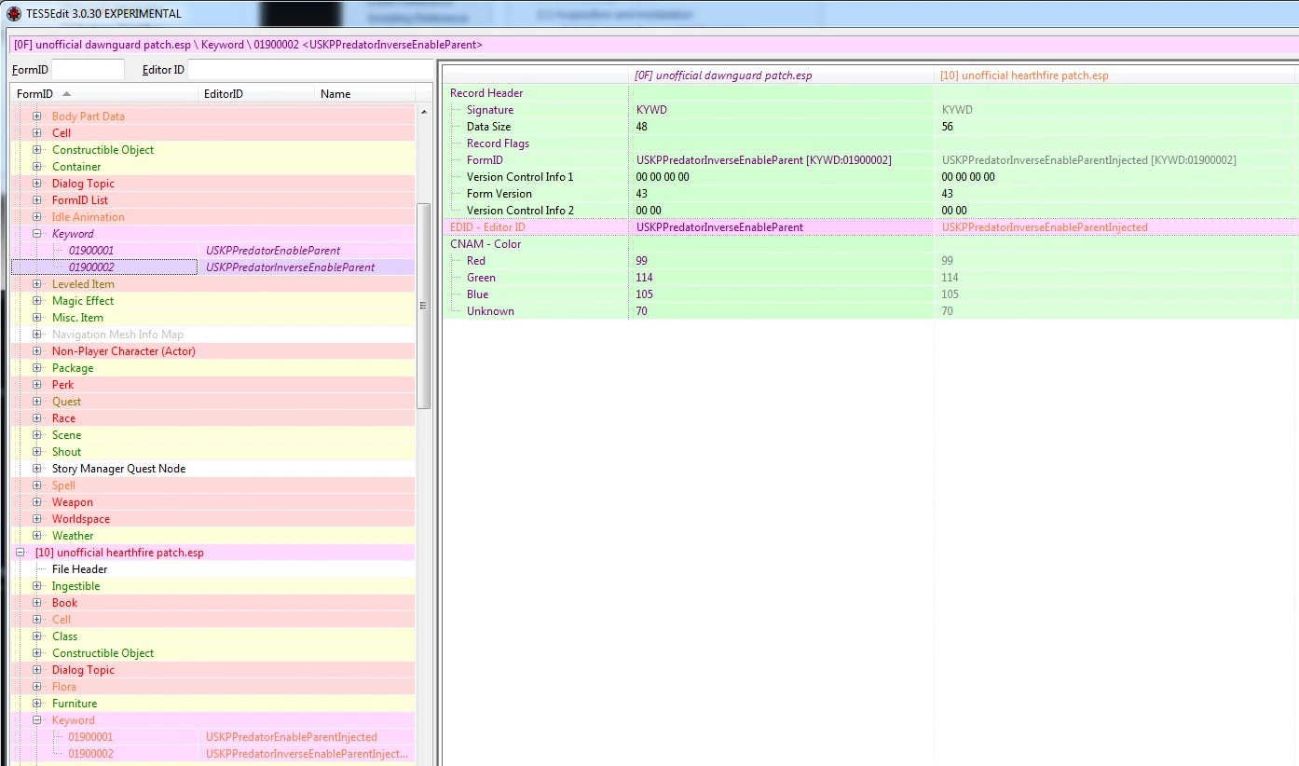Click the Red value 99 in dawnguard column
This screenshot has height=766, width=1299.
(642, 261)
